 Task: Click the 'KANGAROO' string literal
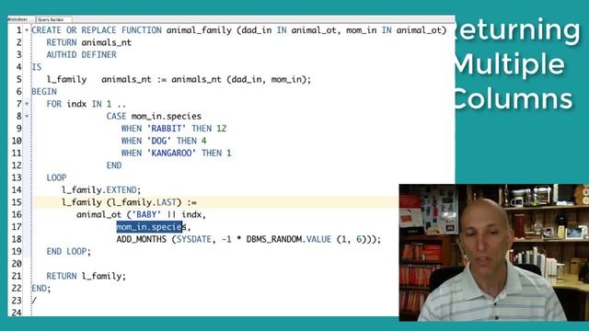coord(172,154)
